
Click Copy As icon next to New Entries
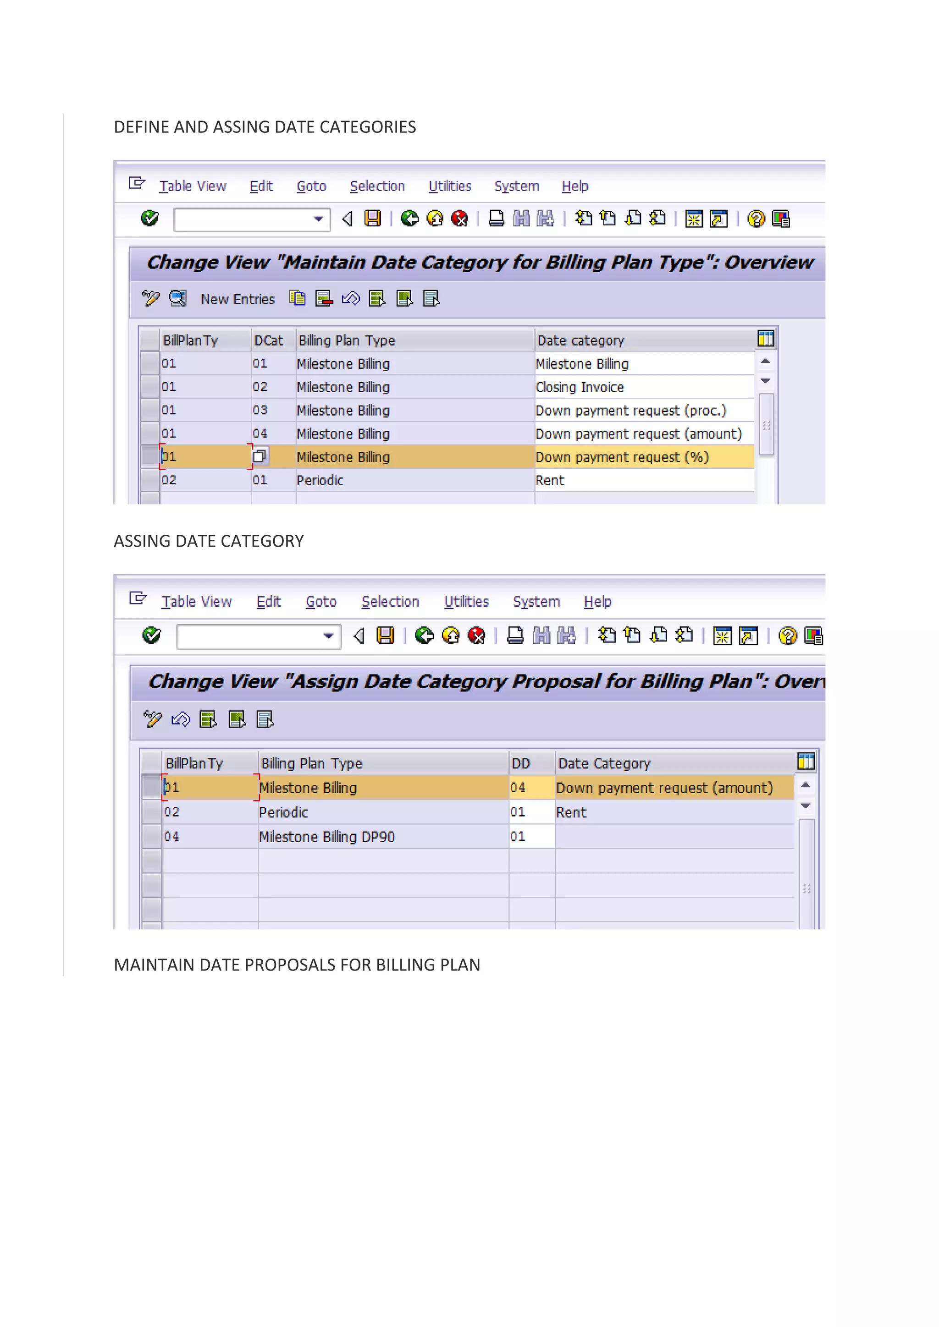297,298
